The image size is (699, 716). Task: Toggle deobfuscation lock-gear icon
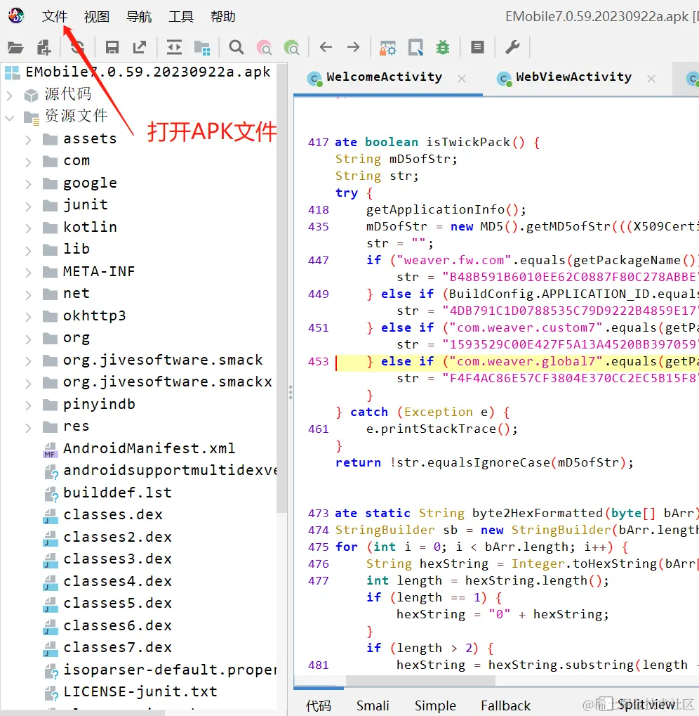(387, 48)
